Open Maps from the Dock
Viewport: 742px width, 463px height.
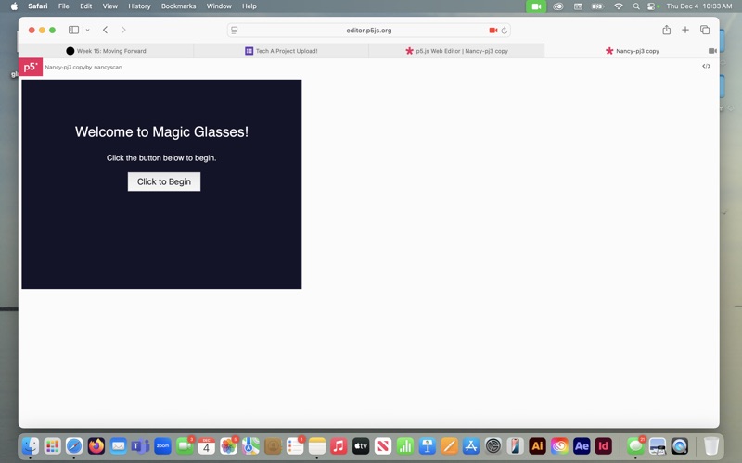[250, 445]
